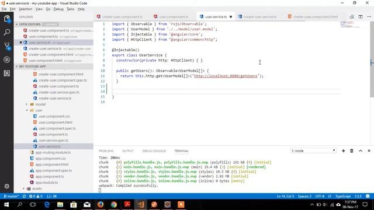Click UTF-8 encoding in status bar
Image resolution: width=374 pixels, height=210 pixels.
[320, 196]
